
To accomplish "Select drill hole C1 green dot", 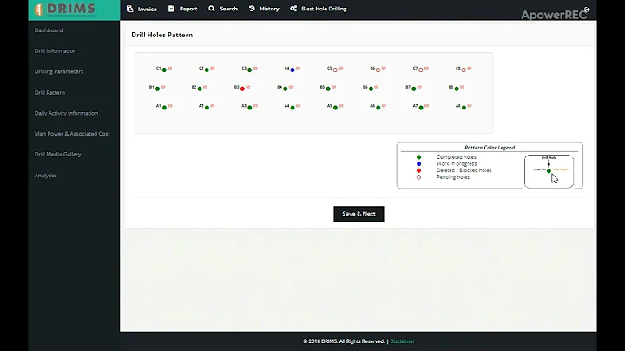I will coord(164,70).
